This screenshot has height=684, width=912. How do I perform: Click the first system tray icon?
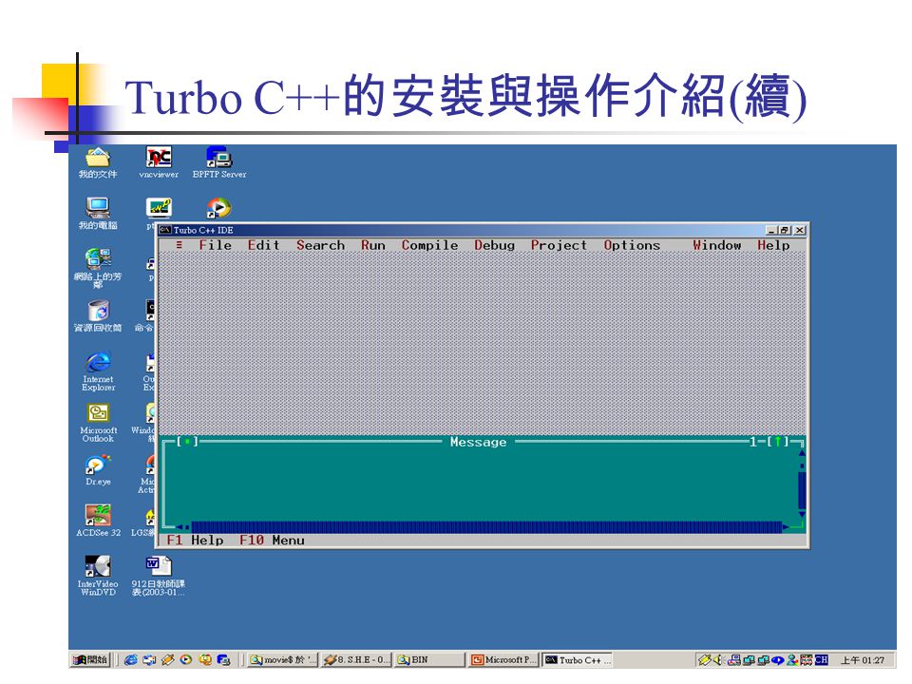pos(704,660)
